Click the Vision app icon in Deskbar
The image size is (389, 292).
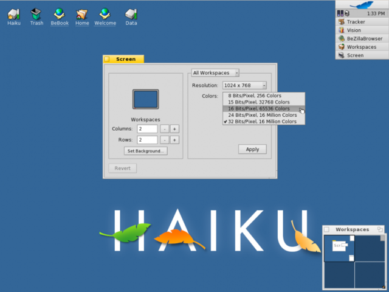[342, 30]
